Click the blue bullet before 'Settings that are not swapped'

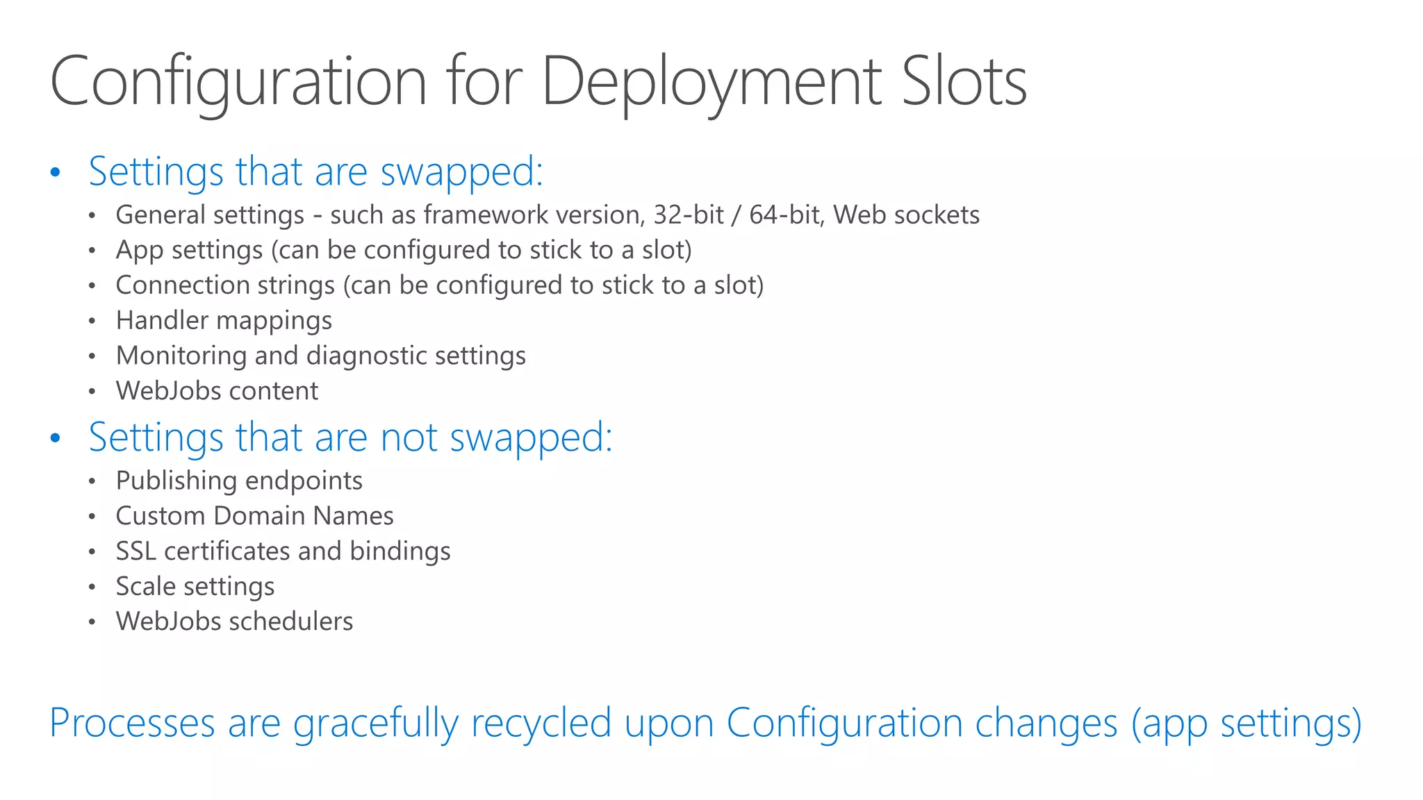(x=56, y=438)
